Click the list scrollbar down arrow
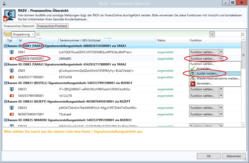Image resolution: width=249 pixels, height=163 pixels. pyautogui.click(x=243, y=124)
